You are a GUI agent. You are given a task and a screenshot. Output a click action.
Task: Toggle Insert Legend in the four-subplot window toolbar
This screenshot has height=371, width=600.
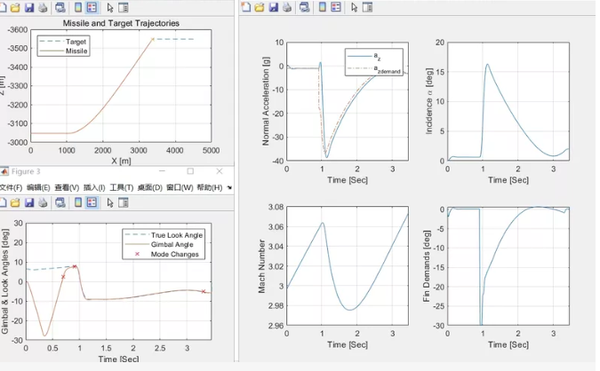coord(336,7)
